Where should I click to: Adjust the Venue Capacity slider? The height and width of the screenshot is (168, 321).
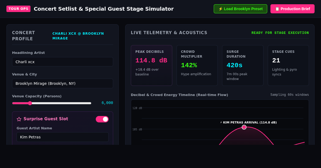click(52, 103)
